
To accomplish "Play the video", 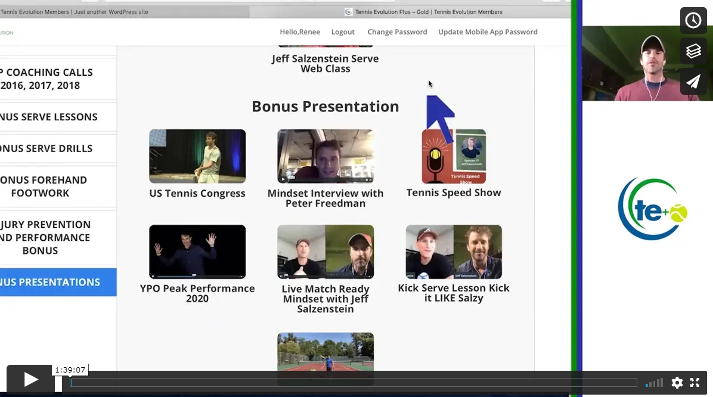I will (30, 379).
